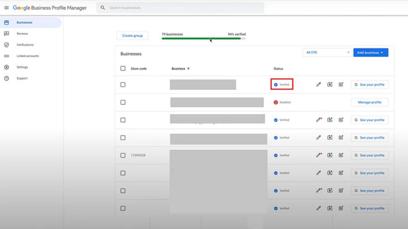See your profile for store 17099538
The width and height of the screenshot is (408, 229).
click(369, 155)
